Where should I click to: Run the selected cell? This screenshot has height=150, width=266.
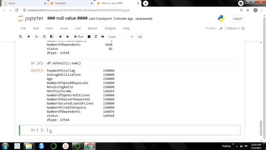click(79, 37)
